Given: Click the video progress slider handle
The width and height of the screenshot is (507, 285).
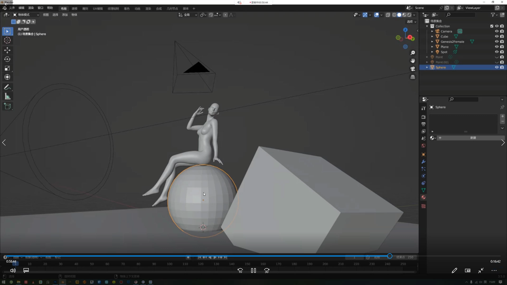Looking at the screenshot, I should [x=389, y=256].
